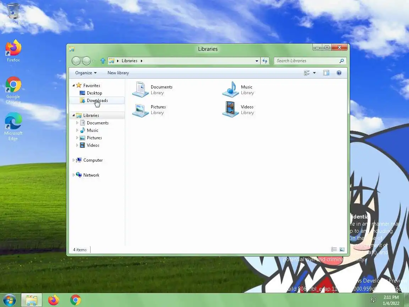Select Documents in navigation tree
409x307 pixels.
click(x=98, y=123)
